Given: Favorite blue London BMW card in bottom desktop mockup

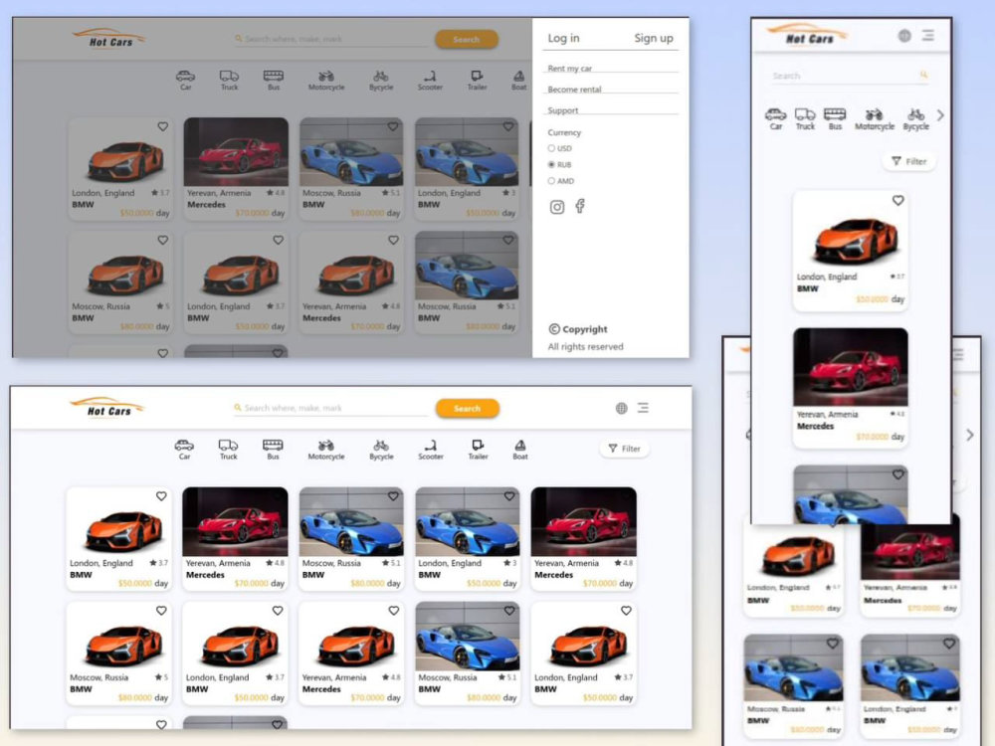Looking at the screenshot, I should point(509,496).
